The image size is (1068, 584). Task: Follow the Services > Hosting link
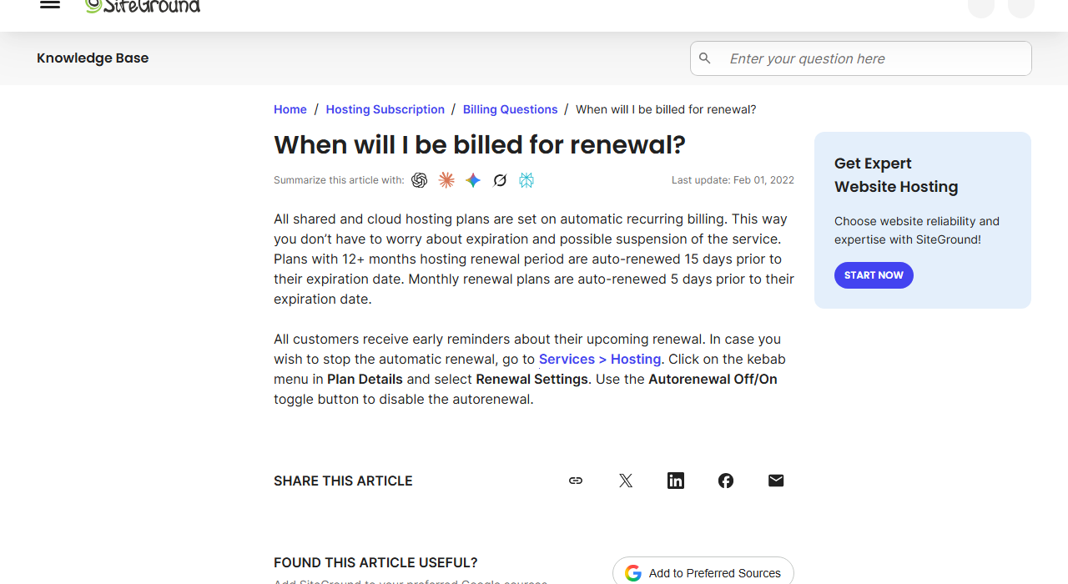(600, 359)
